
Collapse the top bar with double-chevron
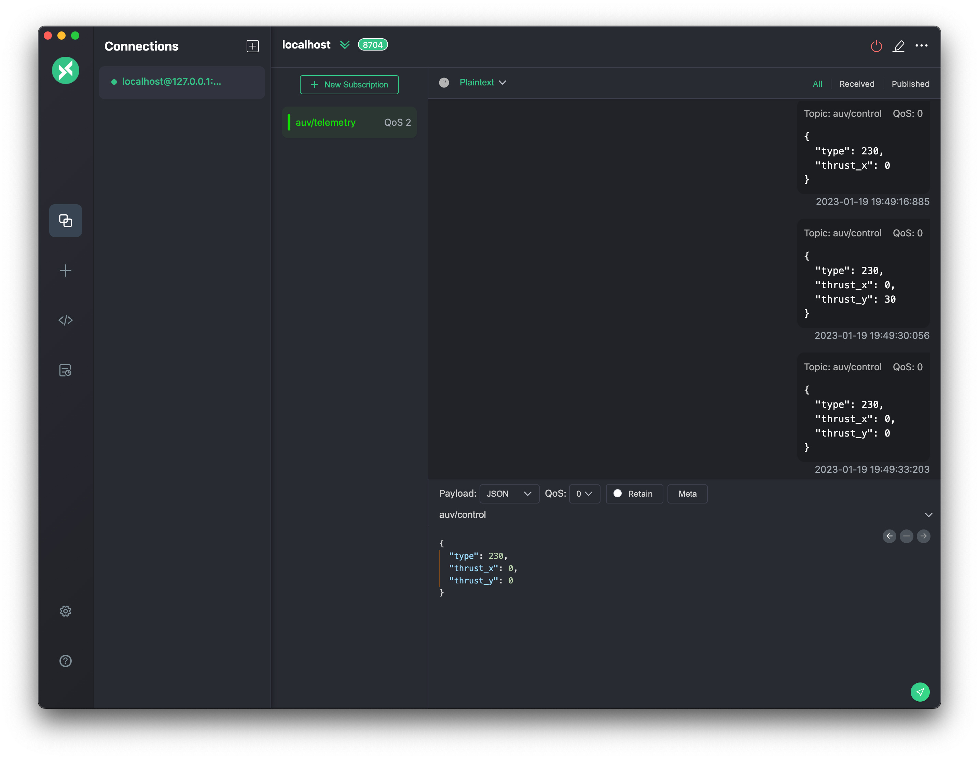(x=344, y=45)
